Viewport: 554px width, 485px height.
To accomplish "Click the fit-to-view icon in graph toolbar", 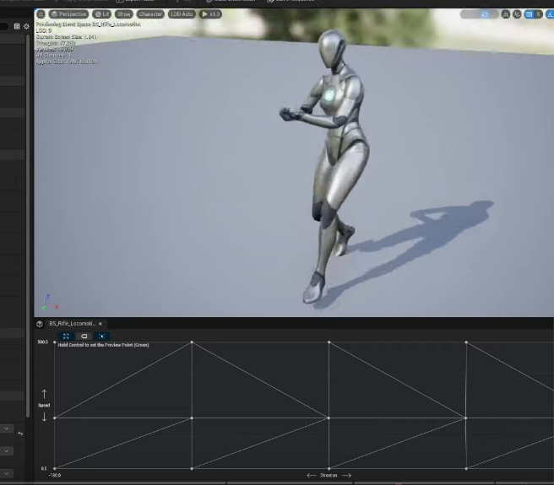I will pos(66,337).
